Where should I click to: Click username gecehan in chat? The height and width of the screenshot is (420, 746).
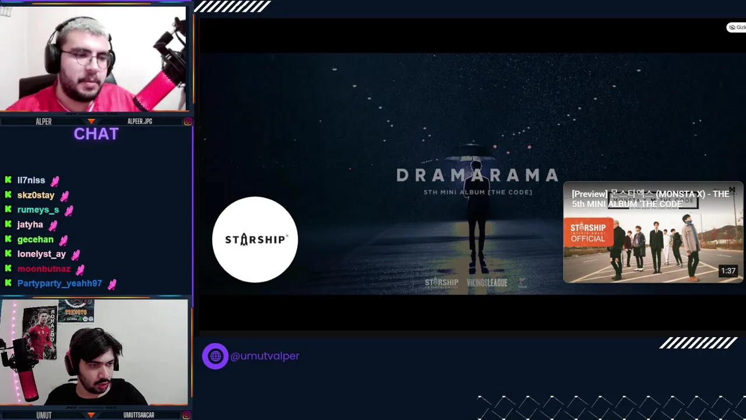coord(35,239)
